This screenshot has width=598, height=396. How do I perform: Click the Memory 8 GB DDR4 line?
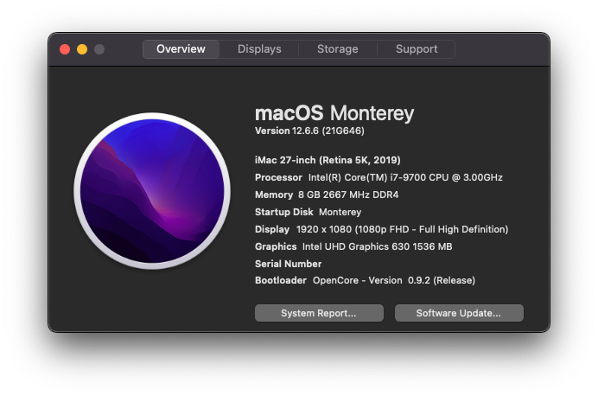(x=327, y=195)
